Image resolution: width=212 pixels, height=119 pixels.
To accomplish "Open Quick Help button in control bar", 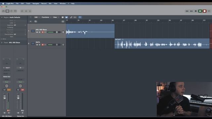I will pos(11,11).
